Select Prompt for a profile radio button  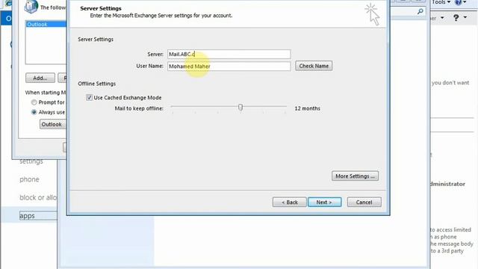tap(34, 102)
